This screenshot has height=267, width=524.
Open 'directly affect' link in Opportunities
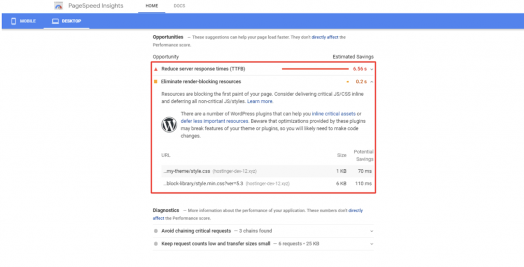325,37
